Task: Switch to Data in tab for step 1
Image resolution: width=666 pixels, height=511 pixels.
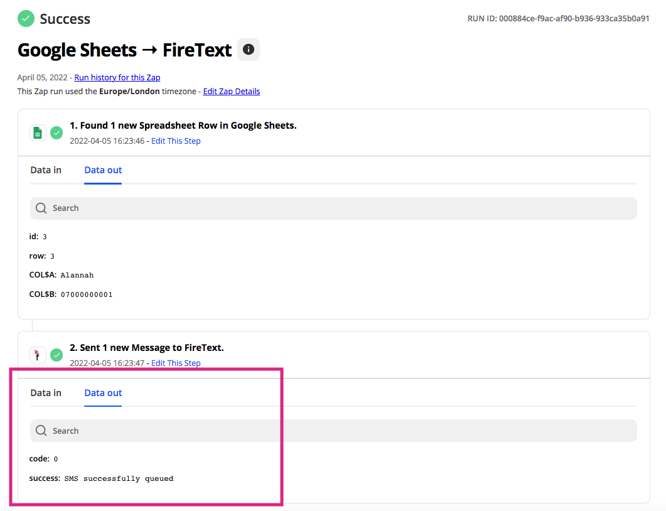Action: 45,169
